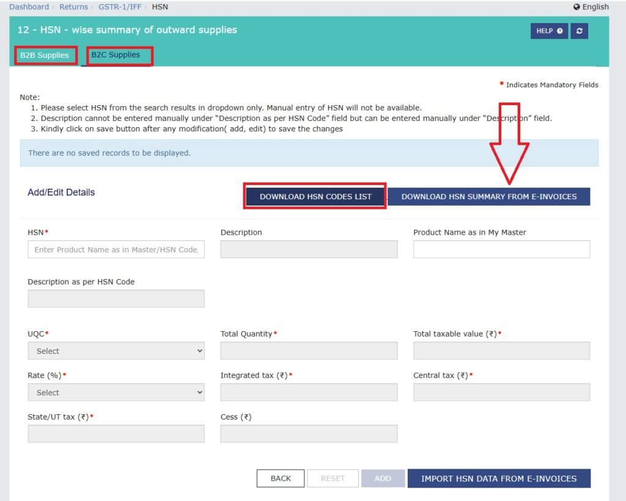Download HSN summary from e-invoices
The height and width of the screenshot is (501, 626).
(x=489, y=197)
